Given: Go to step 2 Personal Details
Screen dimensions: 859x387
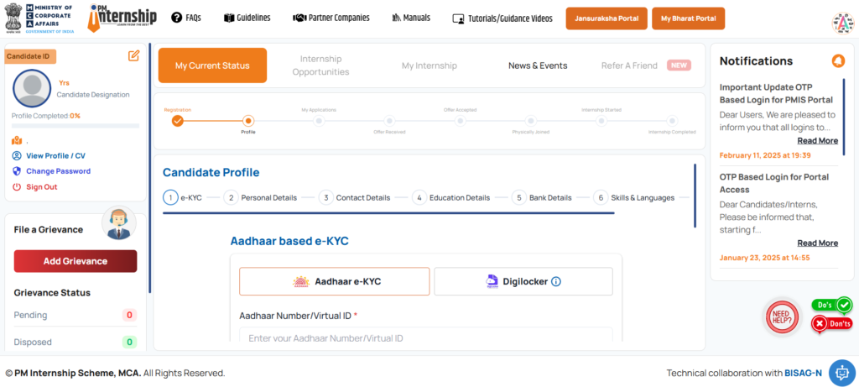Looking at the screenshot, I should pyautogui.click(x=260, y=197).
